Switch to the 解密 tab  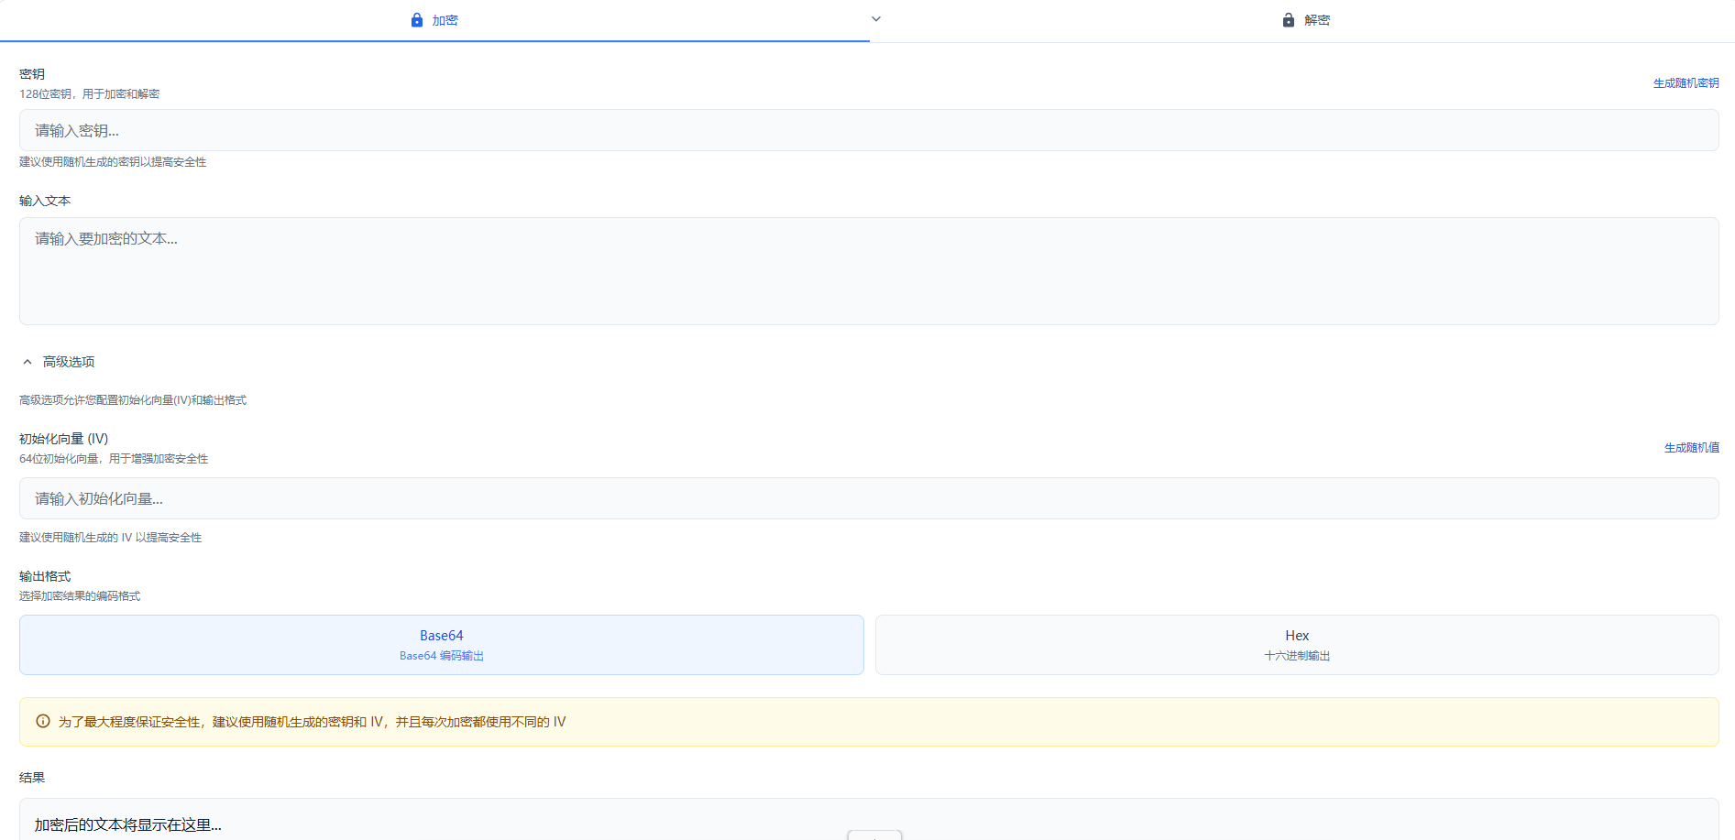click(1316, 20)
